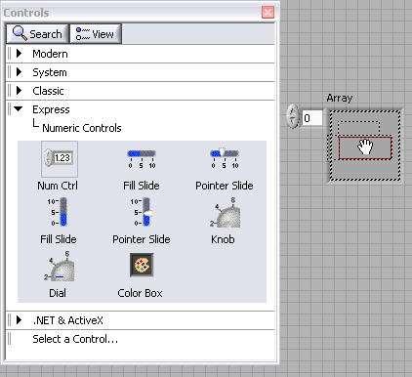Pick the horizontal Fill Slide control
Viewport: 412px width, 377px height.
(x=142, y=158)
